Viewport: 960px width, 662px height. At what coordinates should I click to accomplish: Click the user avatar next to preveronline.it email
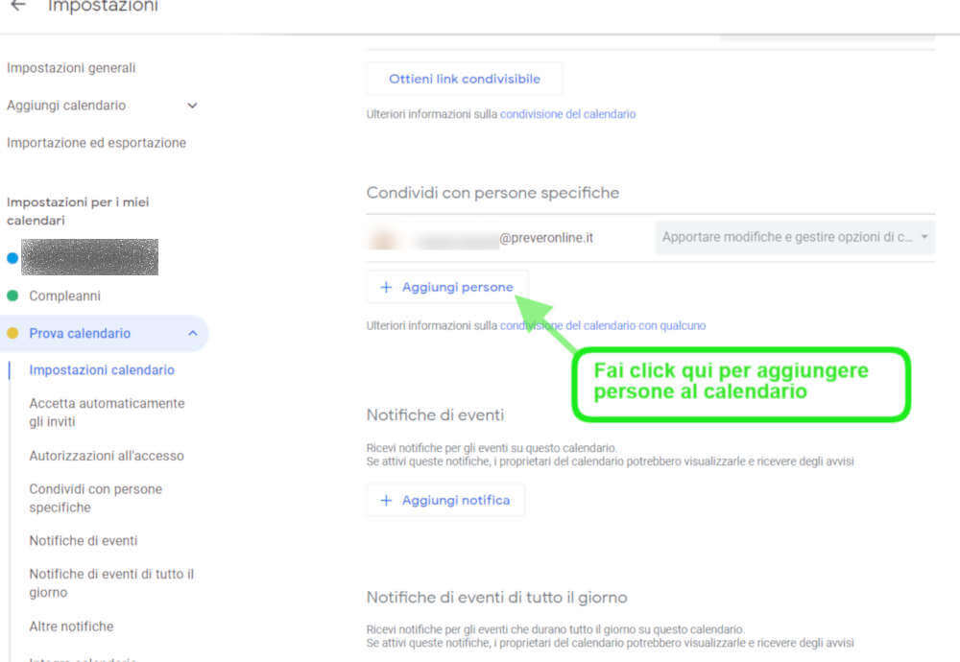(384, 238)
